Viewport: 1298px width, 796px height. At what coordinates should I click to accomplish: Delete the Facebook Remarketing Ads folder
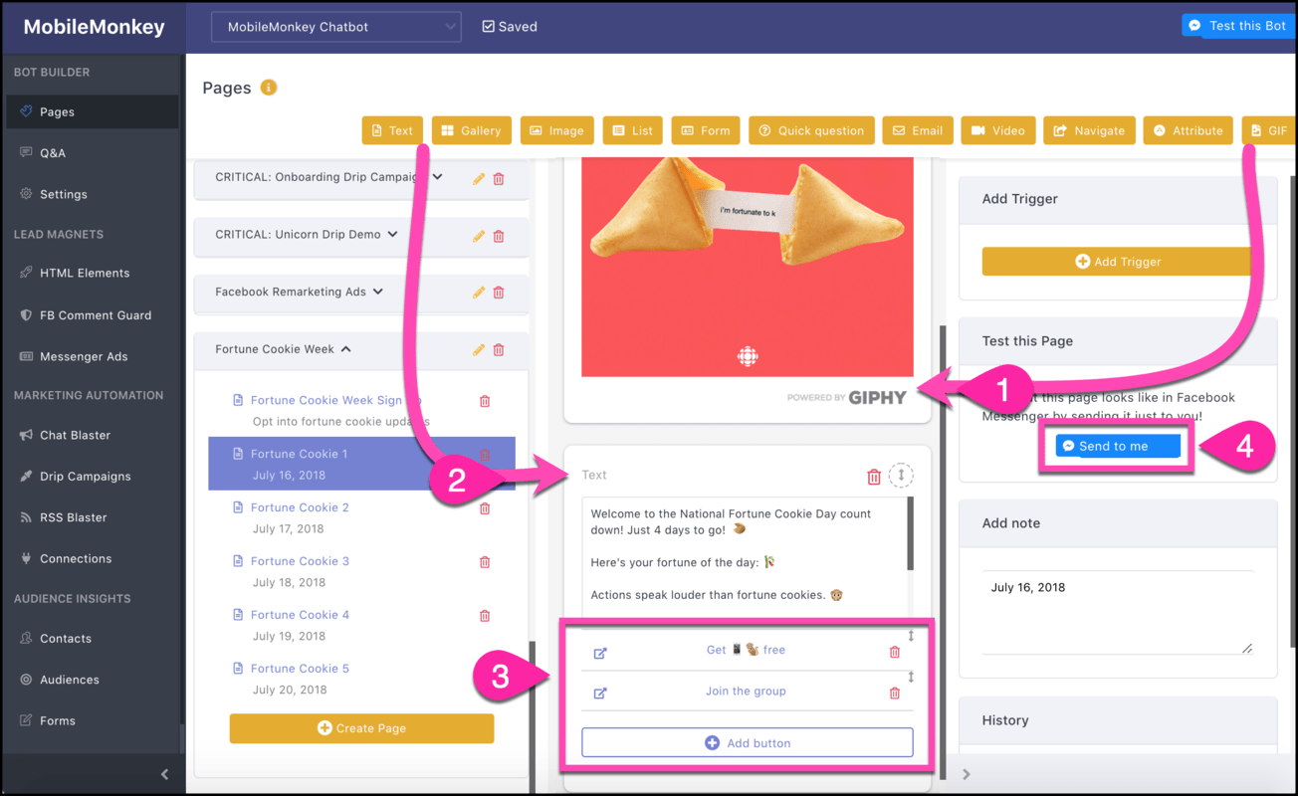[499, 293]
